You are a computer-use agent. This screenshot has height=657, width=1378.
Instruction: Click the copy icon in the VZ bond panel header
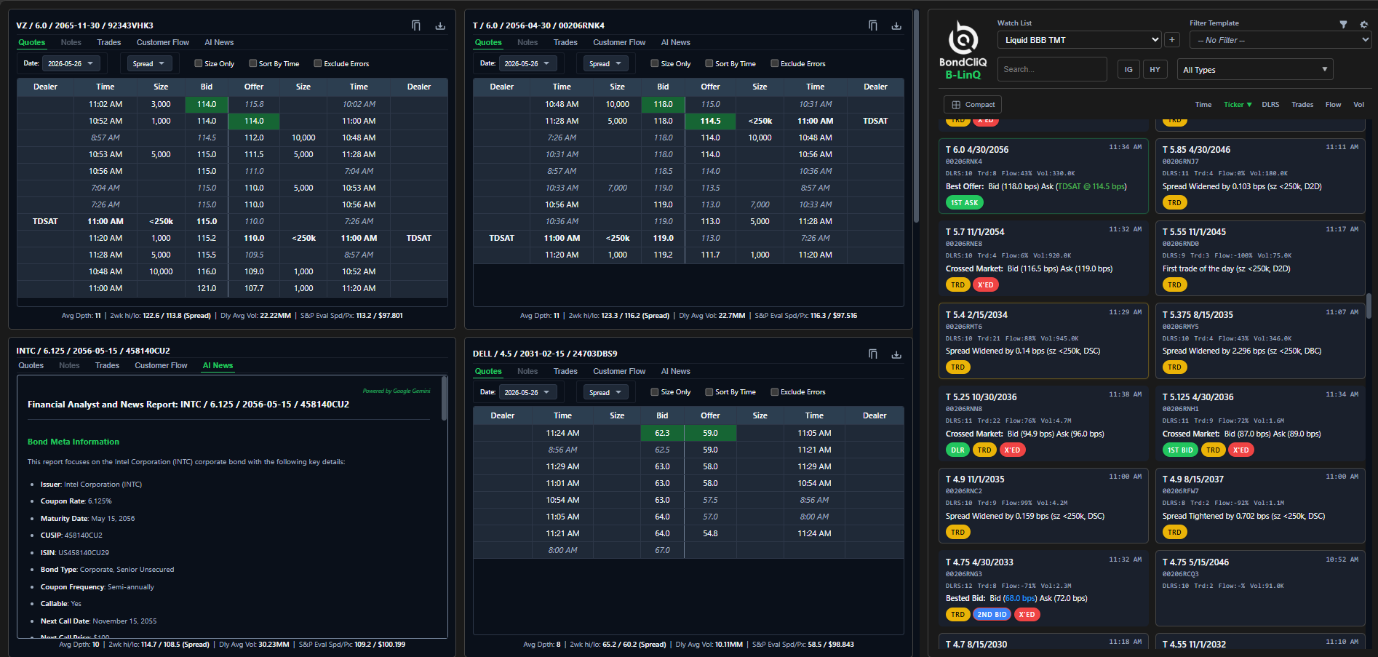point(416,25)
